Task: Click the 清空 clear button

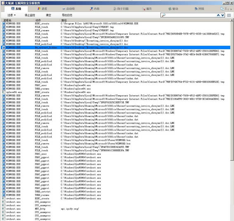Action: point(48,15)
